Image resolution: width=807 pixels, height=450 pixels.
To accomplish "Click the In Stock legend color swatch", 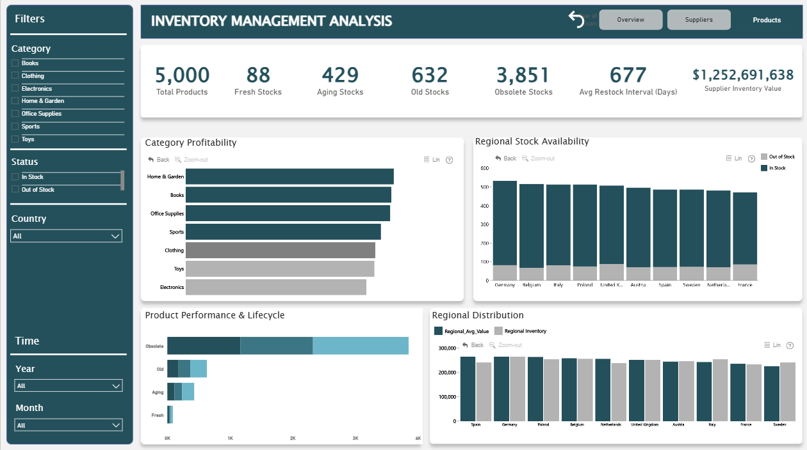I will pos(764,168).
